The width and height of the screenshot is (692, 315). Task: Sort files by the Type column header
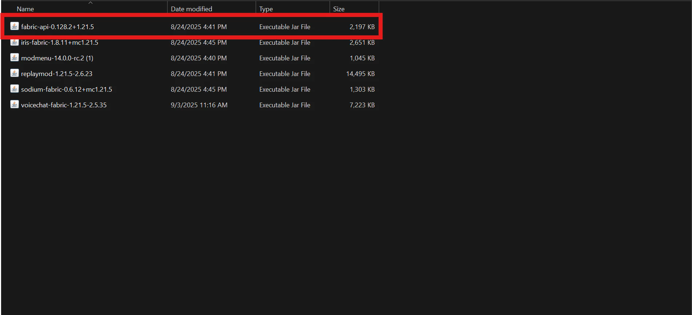pyautogui.click(x=266, y=9)
